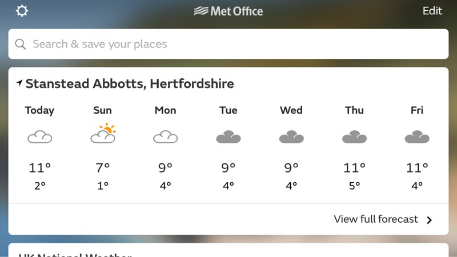Tap the search magnifier icon
Viewport: 457px width, 257px height.
(21, 44)
